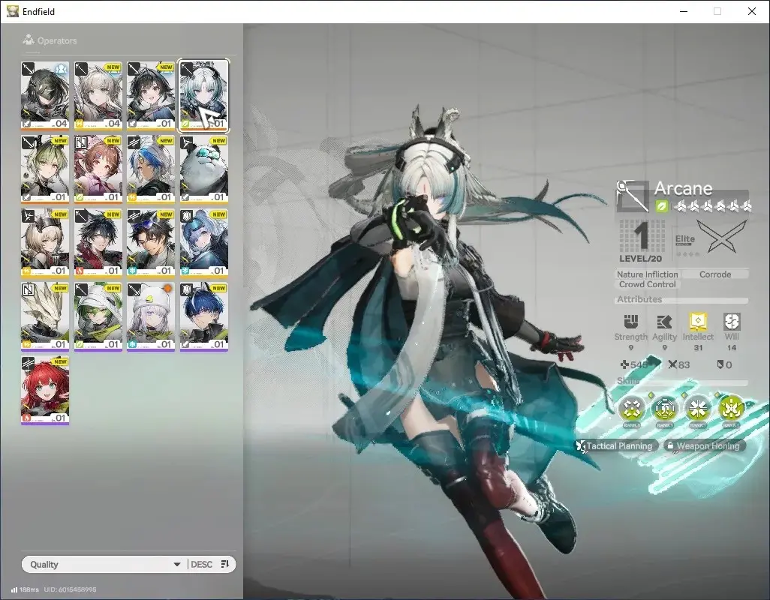Click the Intellect attribute icon

(698, 321)
